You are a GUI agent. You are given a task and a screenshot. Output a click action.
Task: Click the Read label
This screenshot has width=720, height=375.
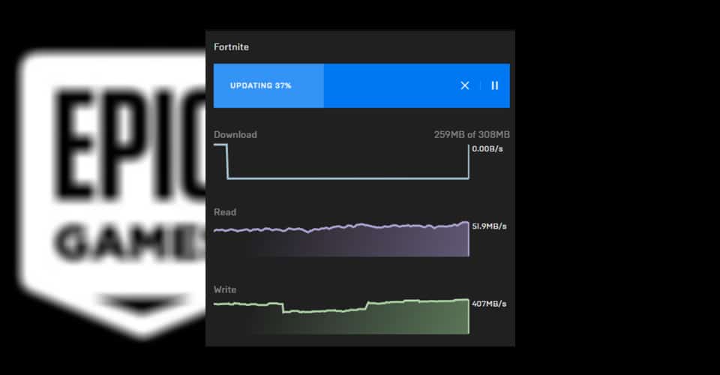click(x=225, y=212)
